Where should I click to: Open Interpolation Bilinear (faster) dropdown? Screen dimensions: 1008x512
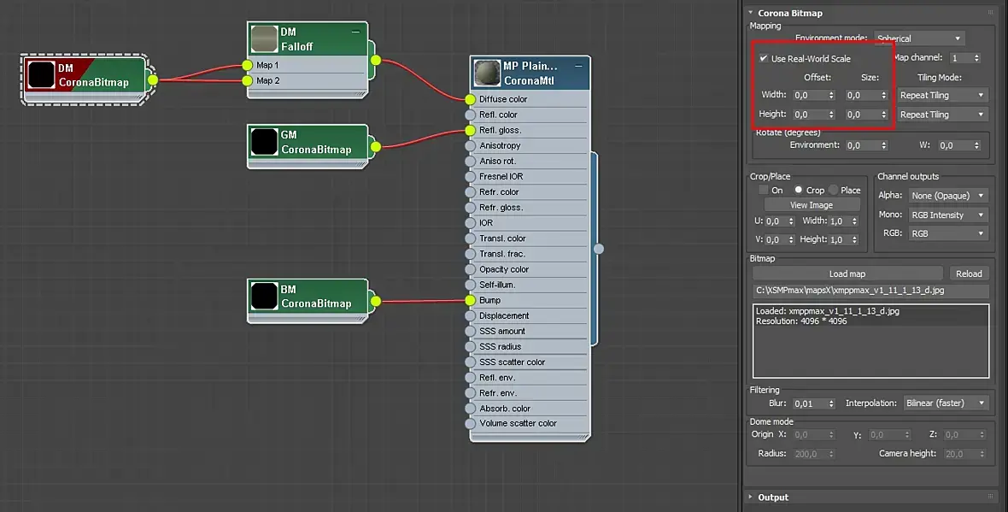coord(946,403)
